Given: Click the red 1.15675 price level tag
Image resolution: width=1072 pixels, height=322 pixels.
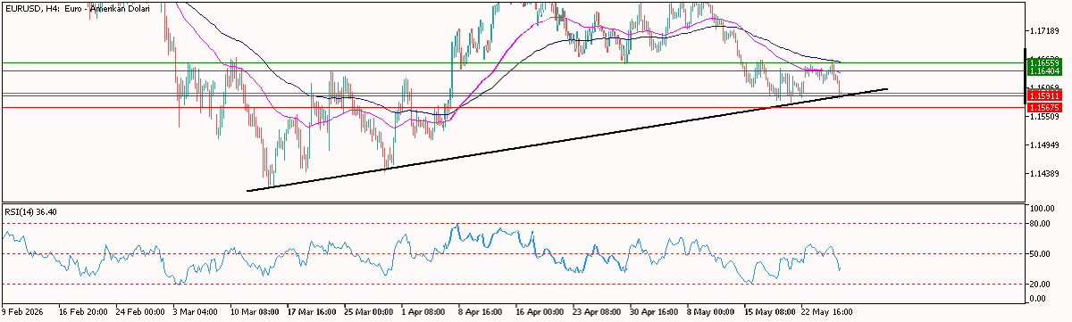Looking at the screenshot, I should point(1044,107).
